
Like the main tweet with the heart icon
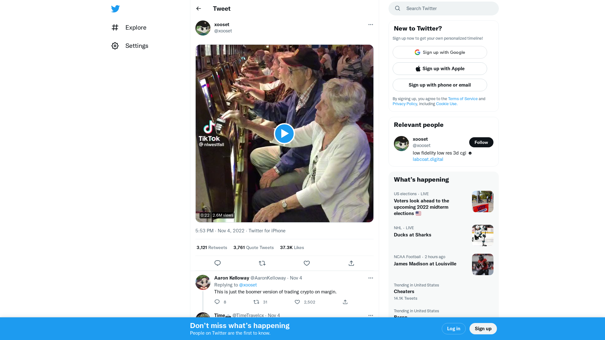pos(307,263)
